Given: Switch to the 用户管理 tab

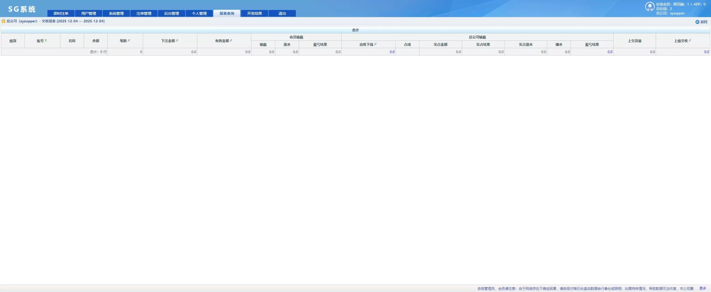Looking at the screenshot, I should coord(89,13).
